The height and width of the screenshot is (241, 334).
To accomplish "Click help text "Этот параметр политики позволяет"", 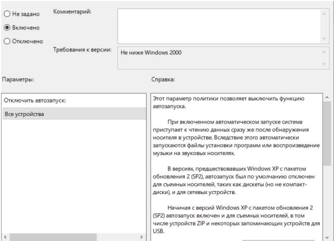I will click(200, 99).
